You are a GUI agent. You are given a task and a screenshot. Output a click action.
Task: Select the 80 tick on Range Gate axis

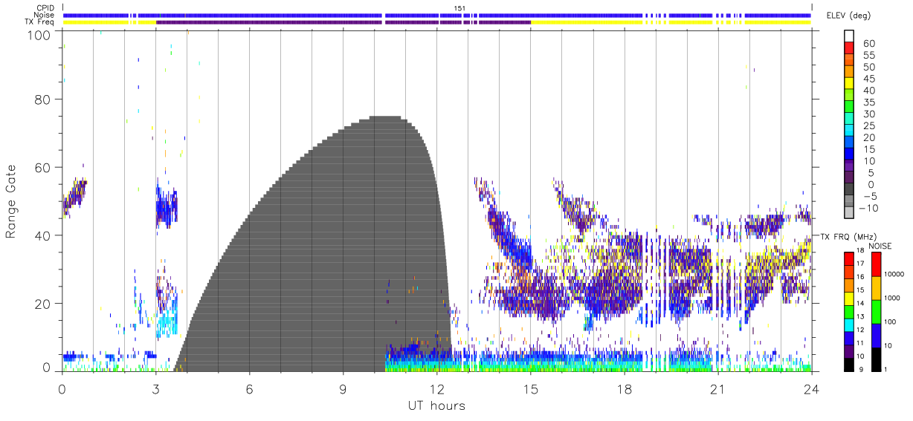pos(43,99)
